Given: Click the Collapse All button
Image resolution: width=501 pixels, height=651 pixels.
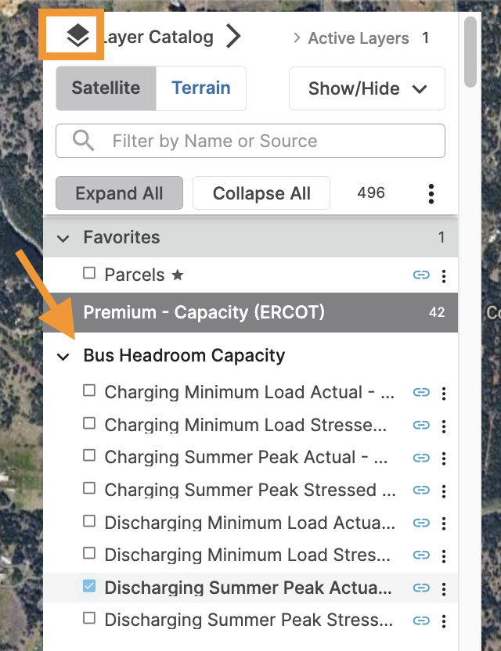Looking at the screenshot, I should click(261, 193).
